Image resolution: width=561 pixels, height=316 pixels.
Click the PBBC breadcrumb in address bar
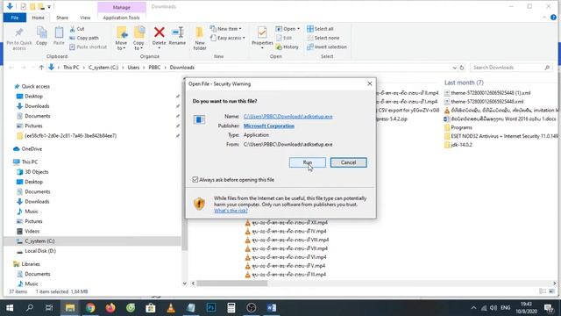click(x=154, y=68)
